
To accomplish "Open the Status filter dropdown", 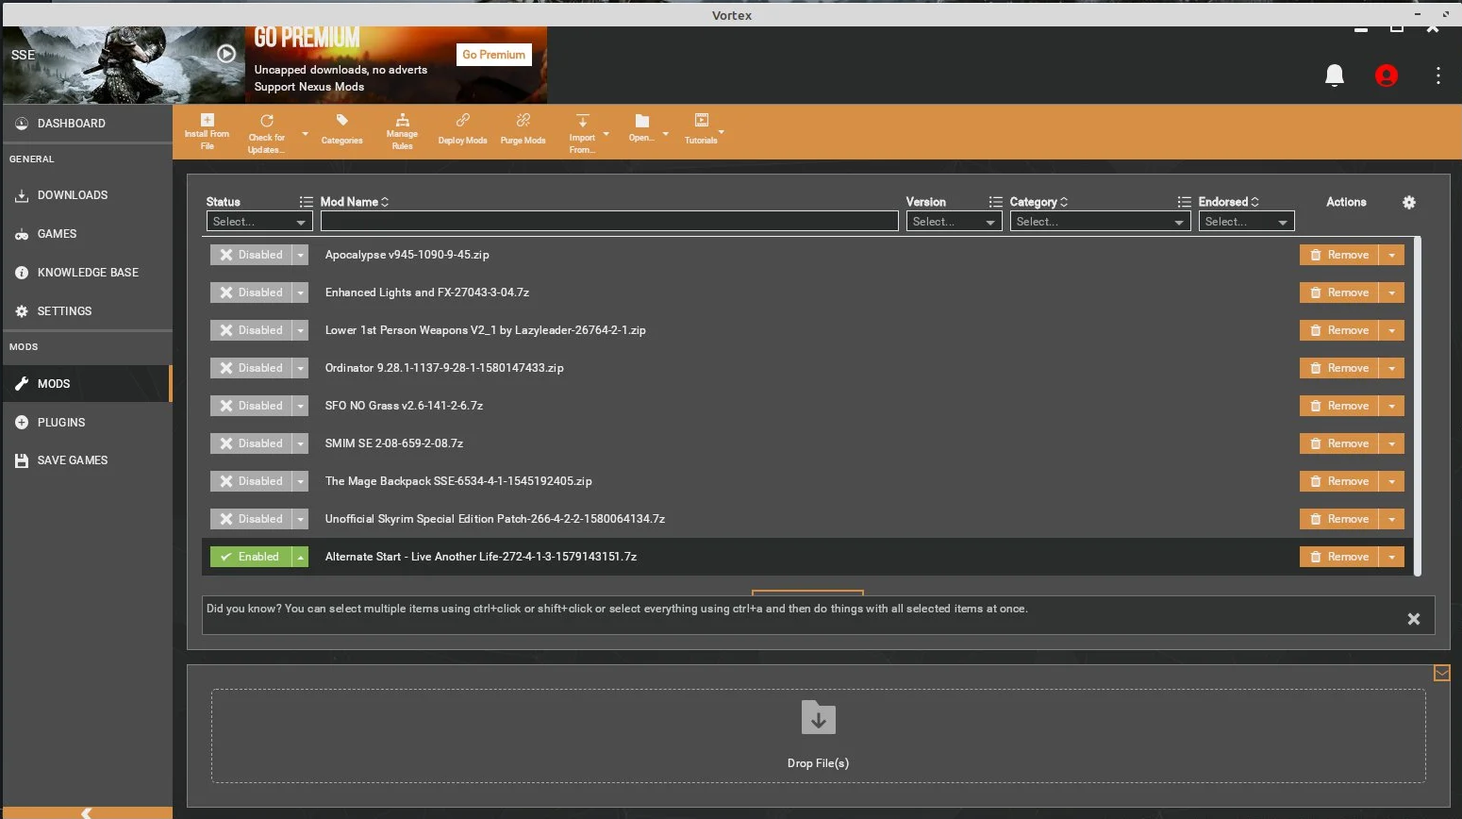I will pos(258,222).
